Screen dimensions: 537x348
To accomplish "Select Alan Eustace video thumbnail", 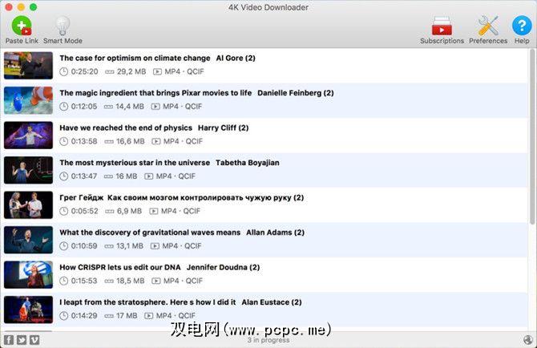I will point(28,310).
